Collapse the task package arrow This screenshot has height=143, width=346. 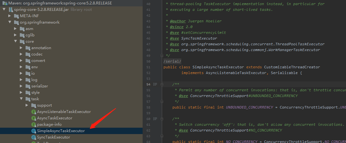pyautogui.click(x=21, y=99)
